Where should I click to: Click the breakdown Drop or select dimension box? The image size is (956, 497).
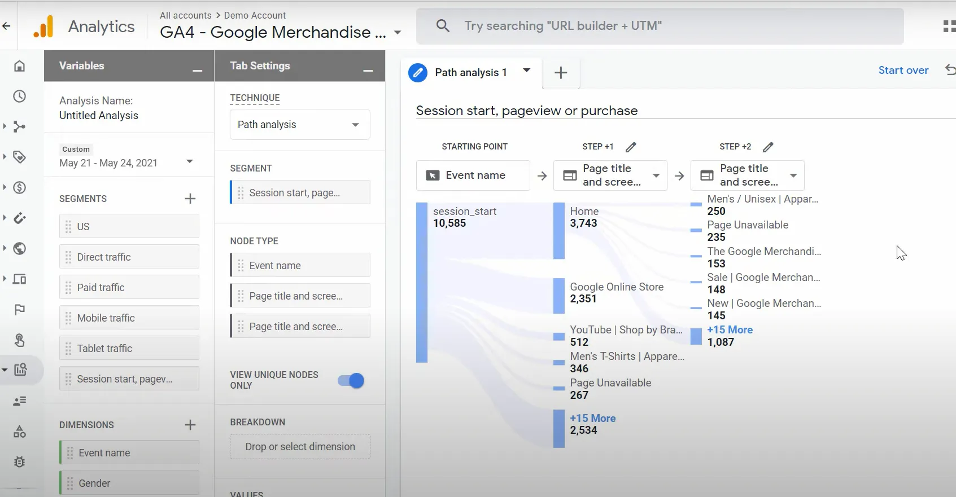point(300,447)
